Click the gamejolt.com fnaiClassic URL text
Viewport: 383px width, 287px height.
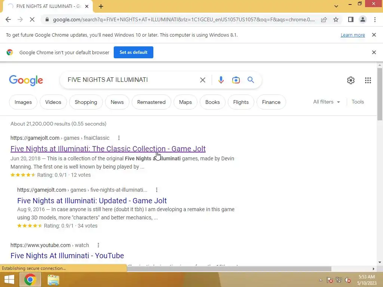[60, 138]
